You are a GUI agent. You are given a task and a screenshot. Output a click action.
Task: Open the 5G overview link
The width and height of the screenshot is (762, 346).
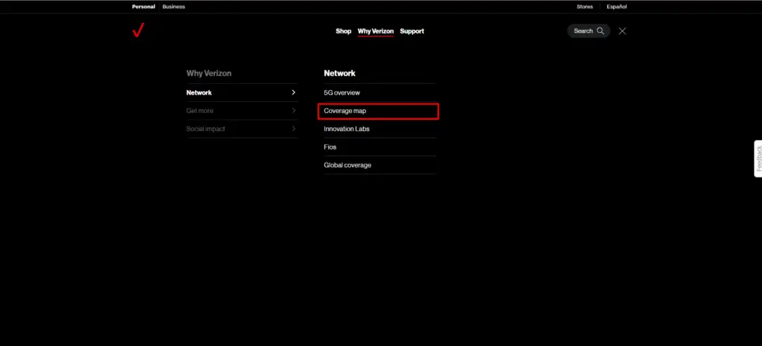(x=342, y=92)
